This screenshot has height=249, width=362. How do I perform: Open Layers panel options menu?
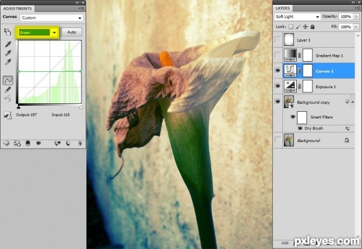pos(357,8)
